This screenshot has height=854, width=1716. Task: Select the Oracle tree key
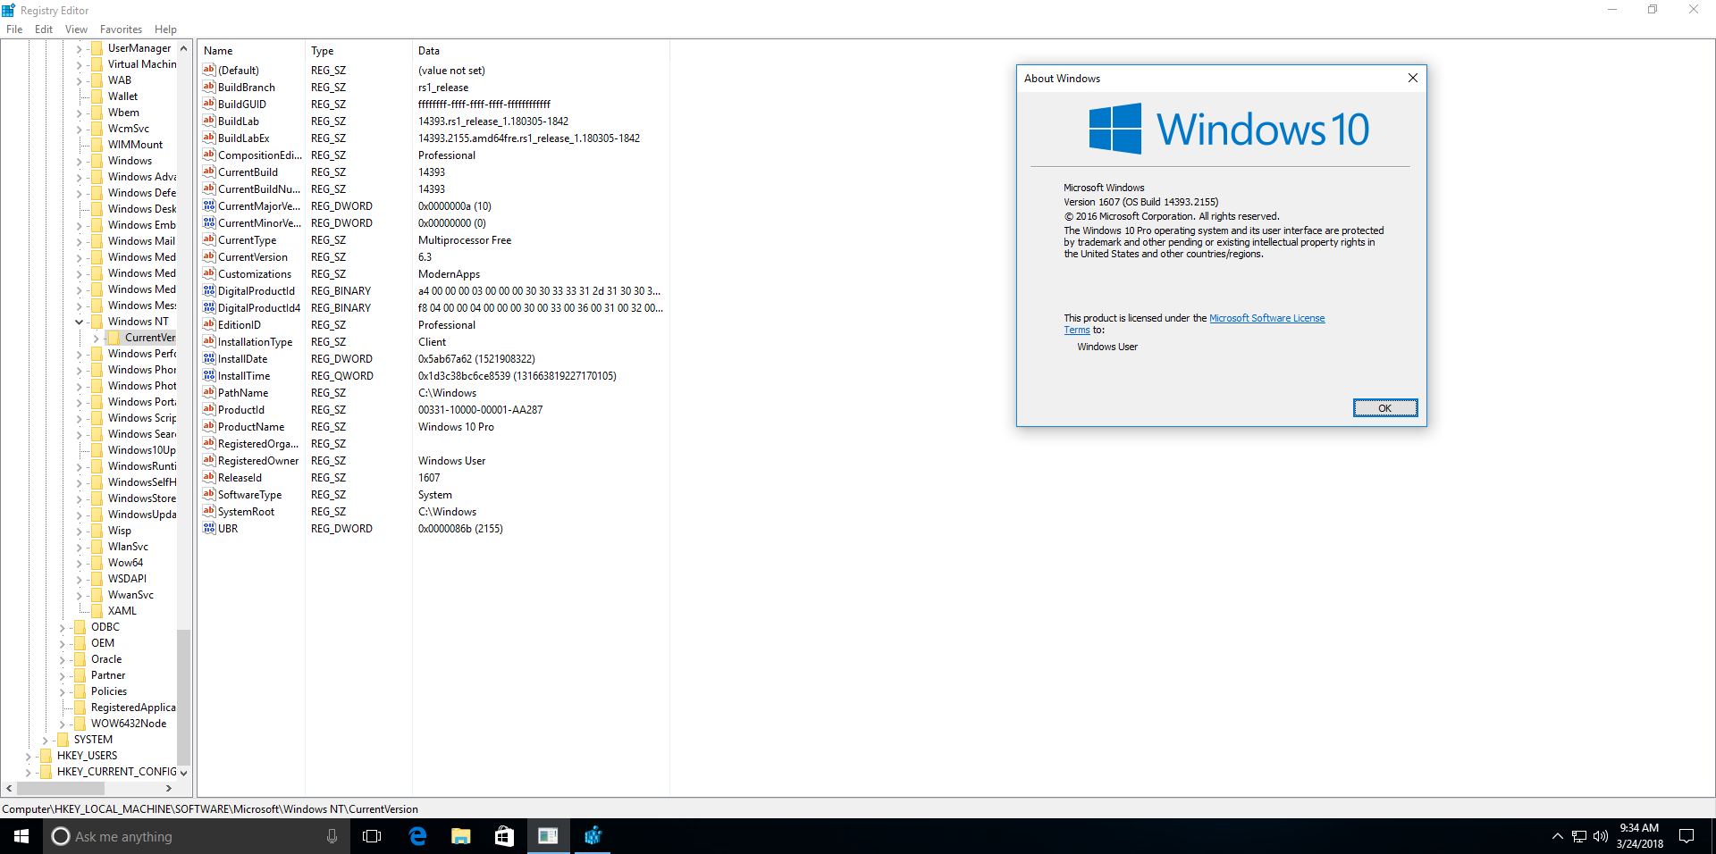106,659
